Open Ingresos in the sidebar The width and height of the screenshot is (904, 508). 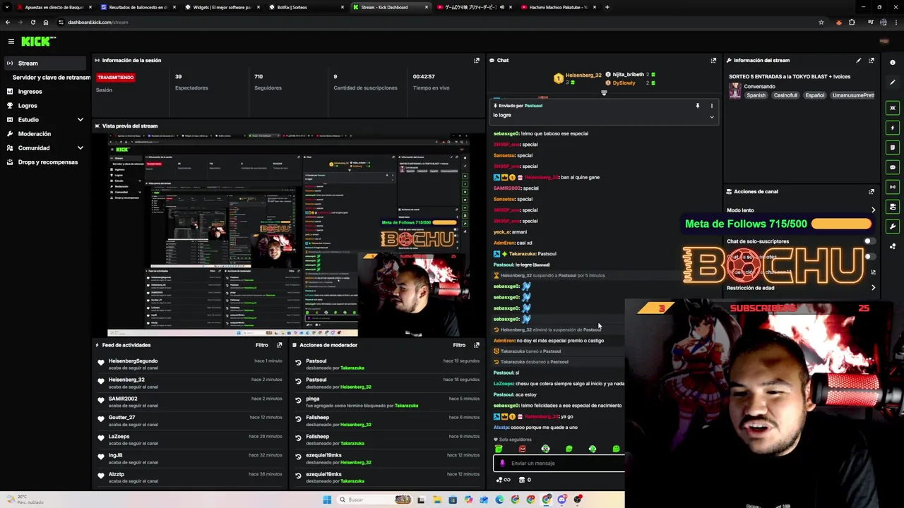pos(30,92)
